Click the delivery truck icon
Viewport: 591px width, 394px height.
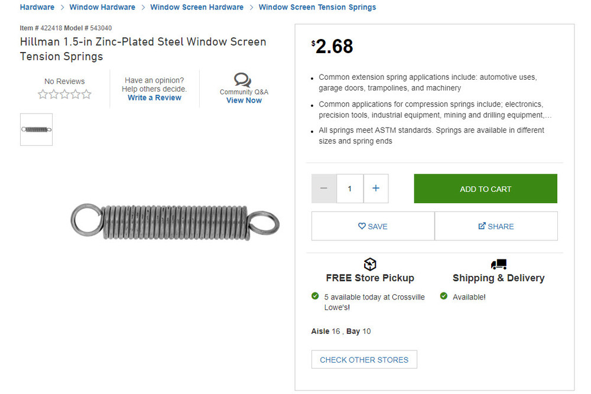coord(498,264)
